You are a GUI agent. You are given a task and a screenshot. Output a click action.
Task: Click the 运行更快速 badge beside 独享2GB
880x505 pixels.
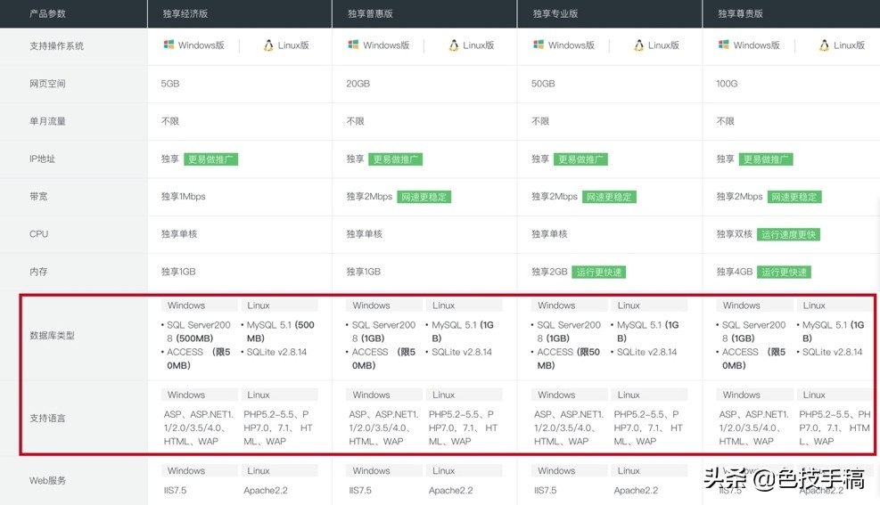click(599, 272)
